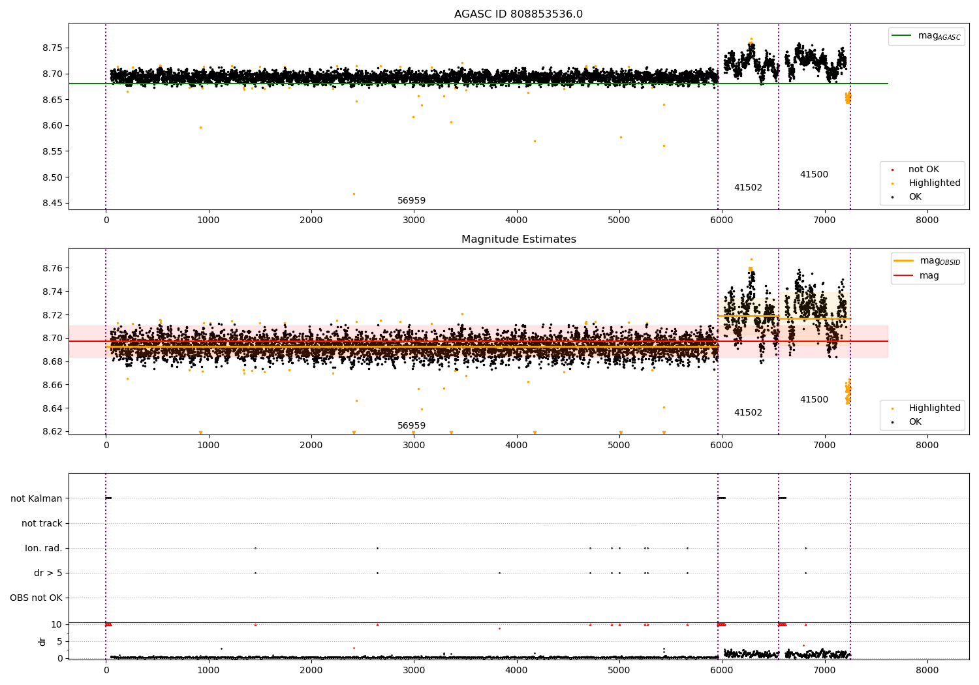979x685 pixels.
Task: Click obsid label 41500 in middle plot
Action: 814,400
